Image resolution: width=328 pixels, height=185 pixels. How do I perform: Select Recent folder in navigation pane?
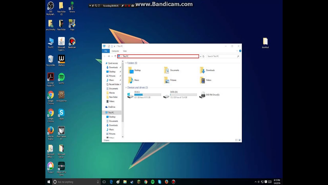click(x=112, y=84)
